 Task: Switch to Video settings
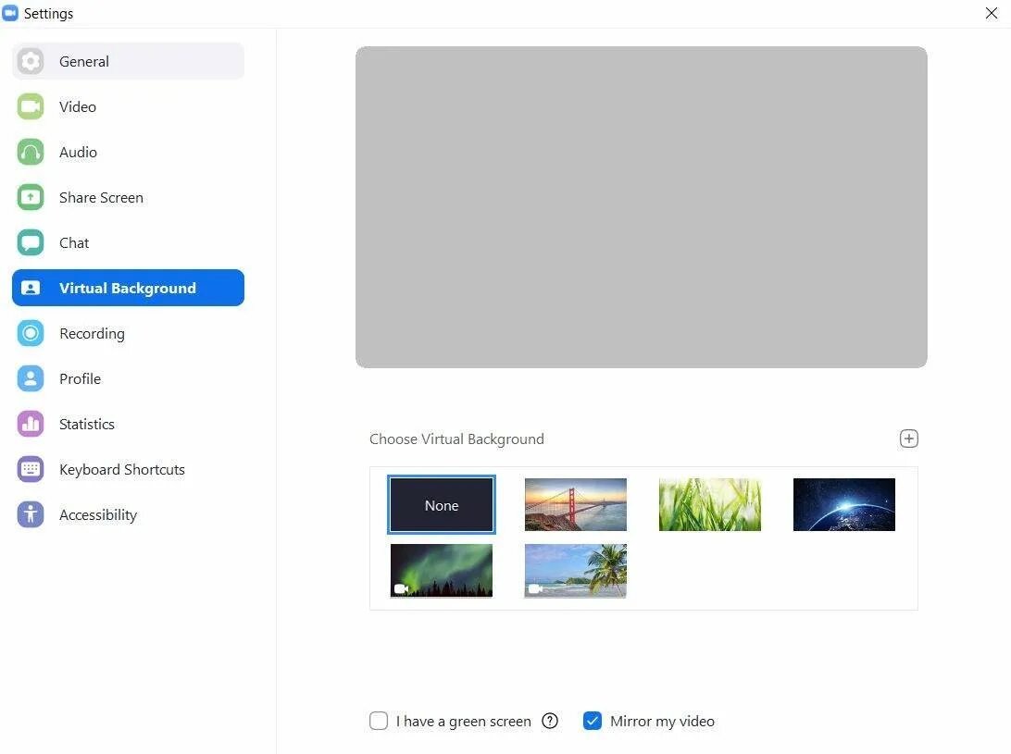pyautogui.click(x=129, y=106)
